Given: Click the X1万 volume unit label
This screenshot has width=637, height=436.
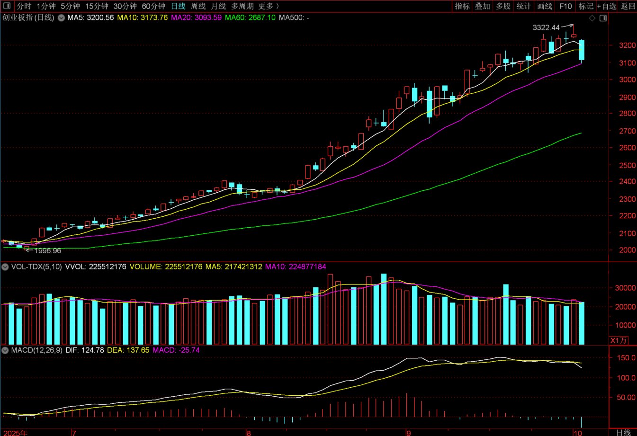Looking at the screenshot, I should [x=619, y=340].
